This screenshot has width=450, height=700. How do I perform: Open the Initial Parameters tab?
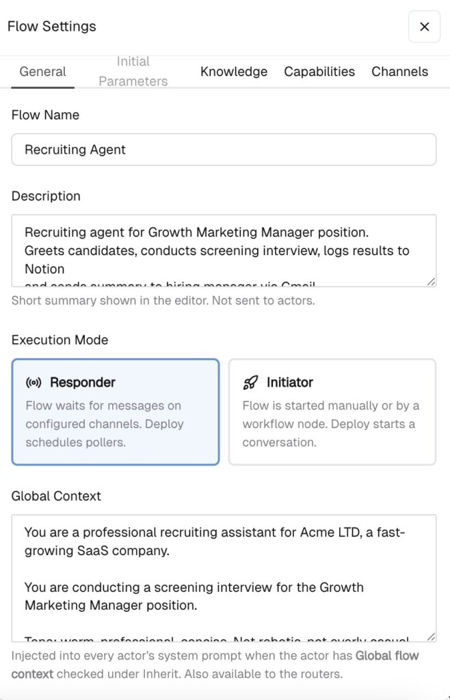point(133,71)
